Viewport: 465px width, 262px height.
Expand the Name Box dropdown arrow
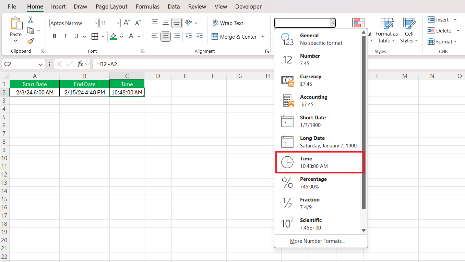(x=41, y=64)
